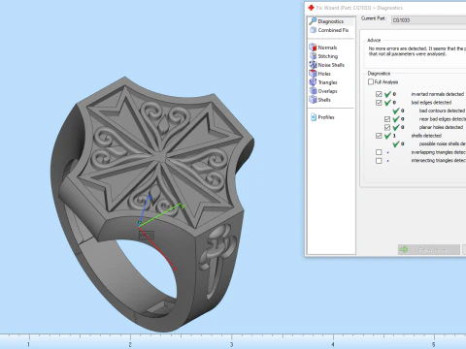The width and height of the screenshot is (466, 349).
Task: Click the green check next to bad contours
Action: (x=396, y=111)
